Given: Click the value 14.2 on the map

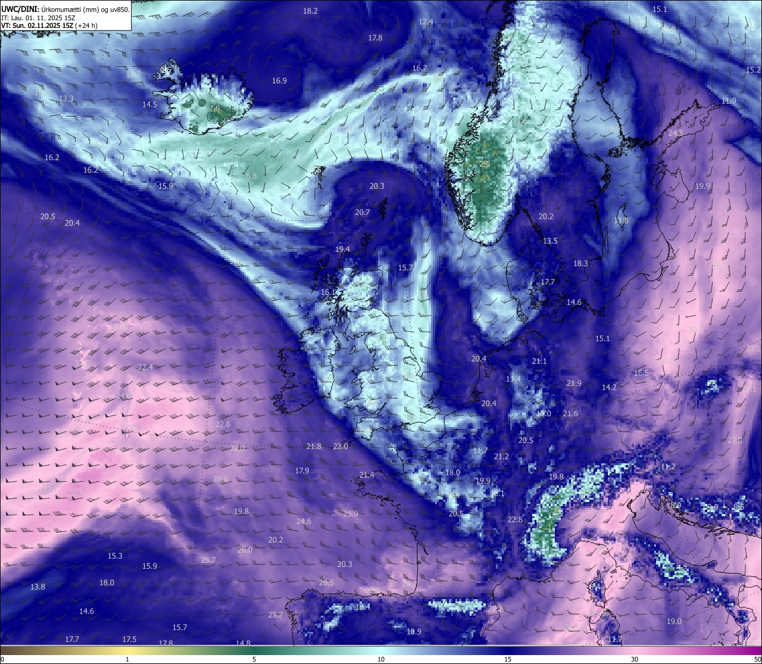Looking at the screenshot, I should pos(609,387).
